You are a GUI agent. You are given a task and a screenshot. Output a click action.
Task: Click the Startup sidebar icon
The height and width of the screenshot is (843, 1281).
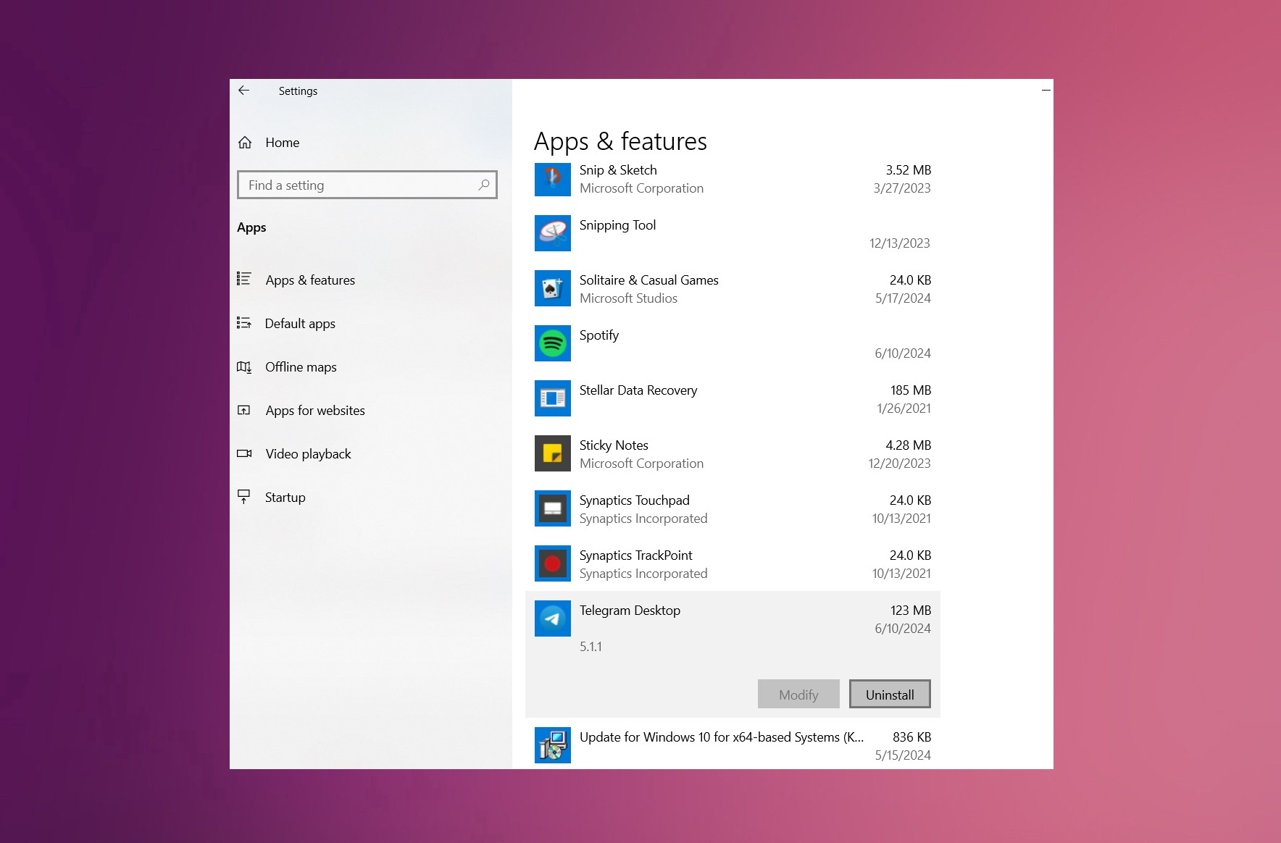click(x=244, y=497)
